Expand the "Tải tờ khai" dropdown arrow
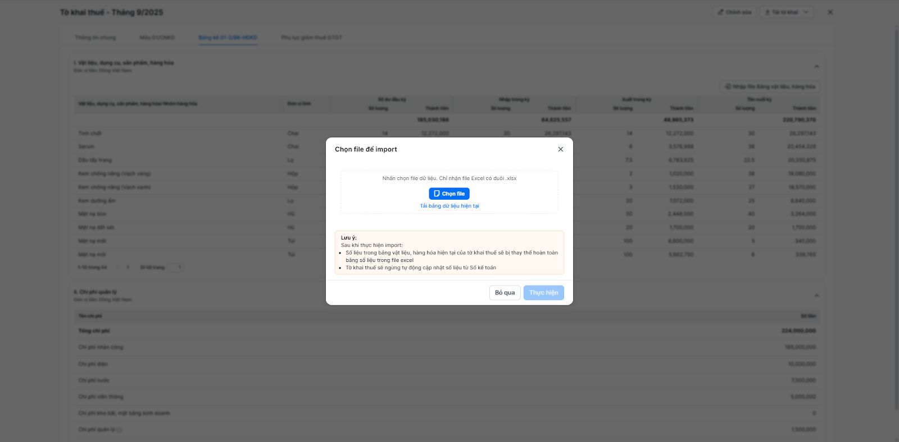899x442 pixels. pos(806,12)
